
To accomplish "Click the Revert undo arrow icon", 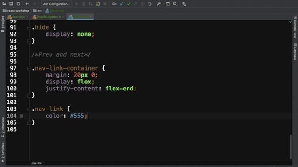I will [150, 4].
